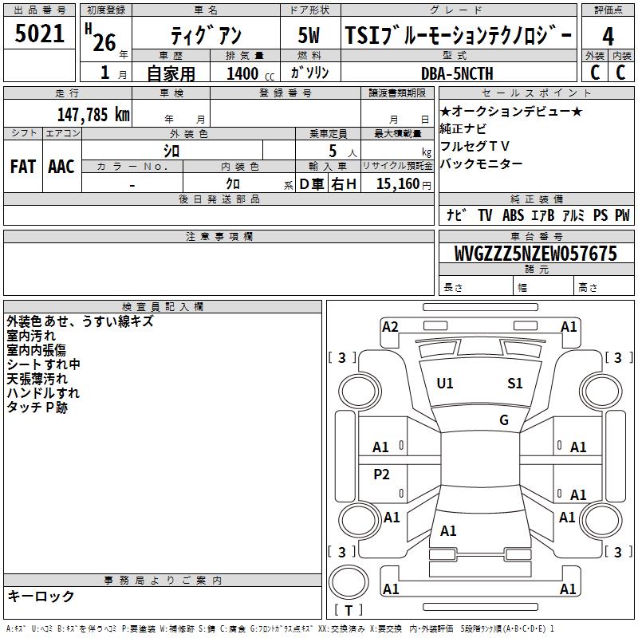Click the PW equipment label
The width and height of the screenshot is (638, 638).
[x=622, y=215]
